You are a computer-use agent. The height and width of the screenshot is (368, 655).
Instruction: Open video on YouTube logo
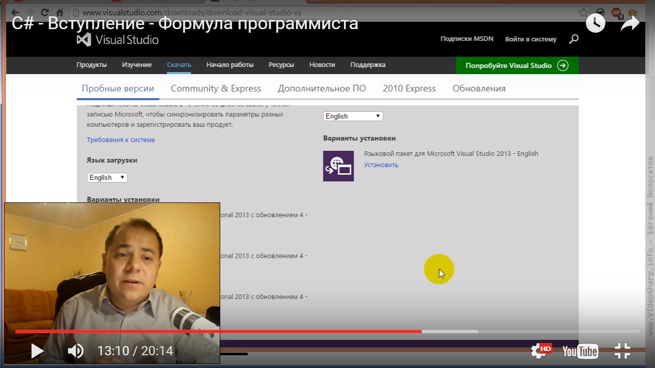(580, 351)
